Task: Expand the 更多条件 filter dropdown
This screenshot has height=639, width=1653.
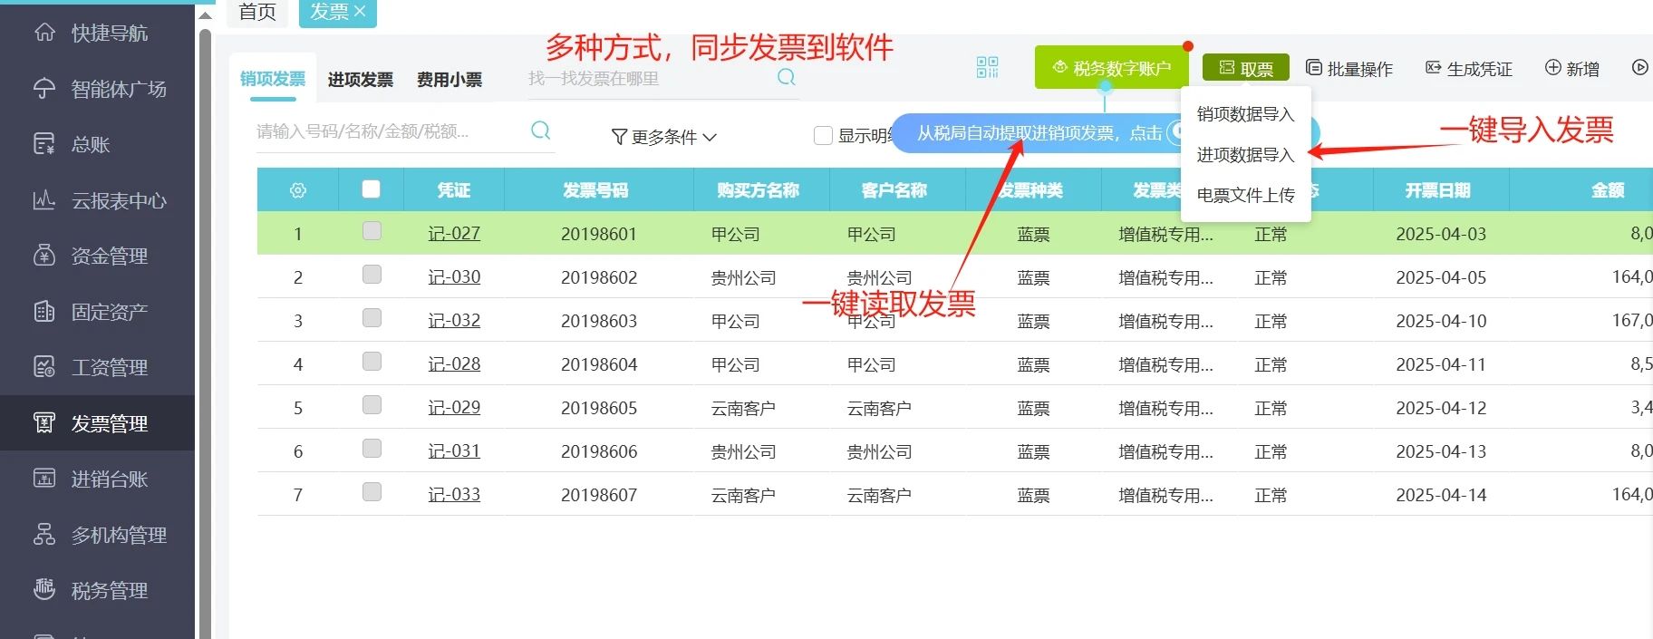Action: 664,137
